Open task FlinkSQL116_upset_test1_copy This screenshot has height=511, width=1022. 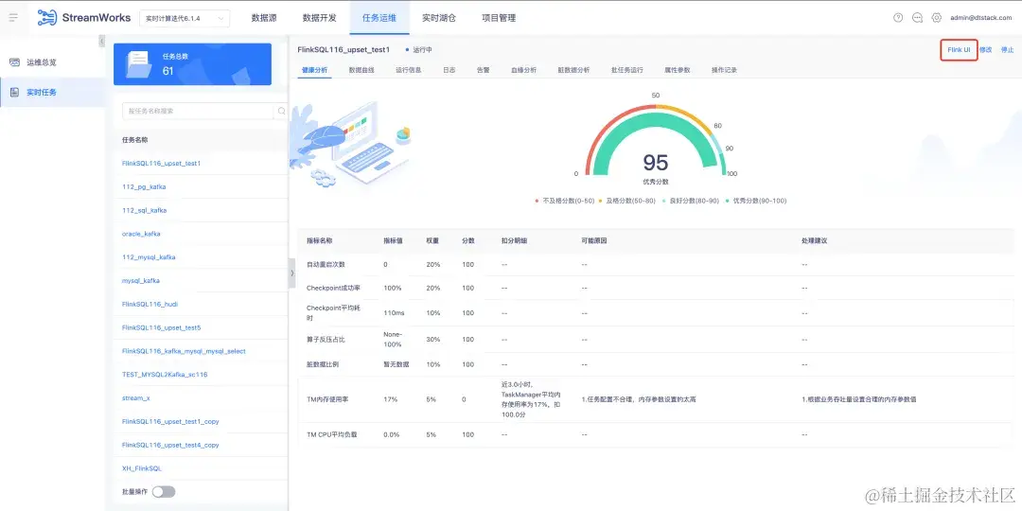(x=170, y=421)
